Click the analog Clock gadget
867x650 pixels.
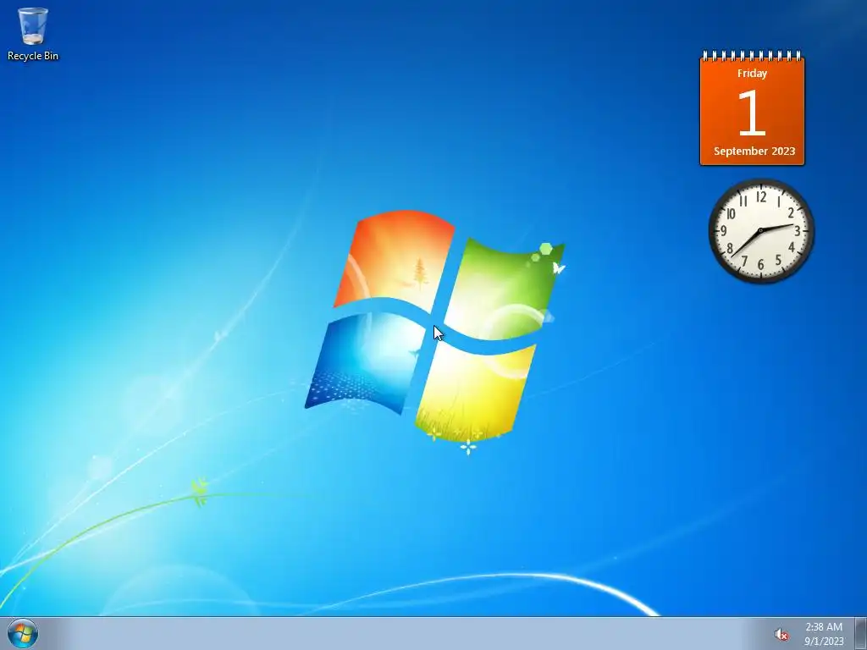tap(761, 230)
